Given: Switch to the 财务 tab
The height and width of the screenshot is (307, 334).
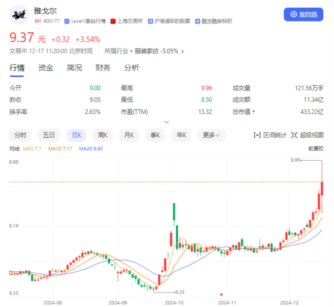Looking at the screenshot, I should tap(103, 68).
